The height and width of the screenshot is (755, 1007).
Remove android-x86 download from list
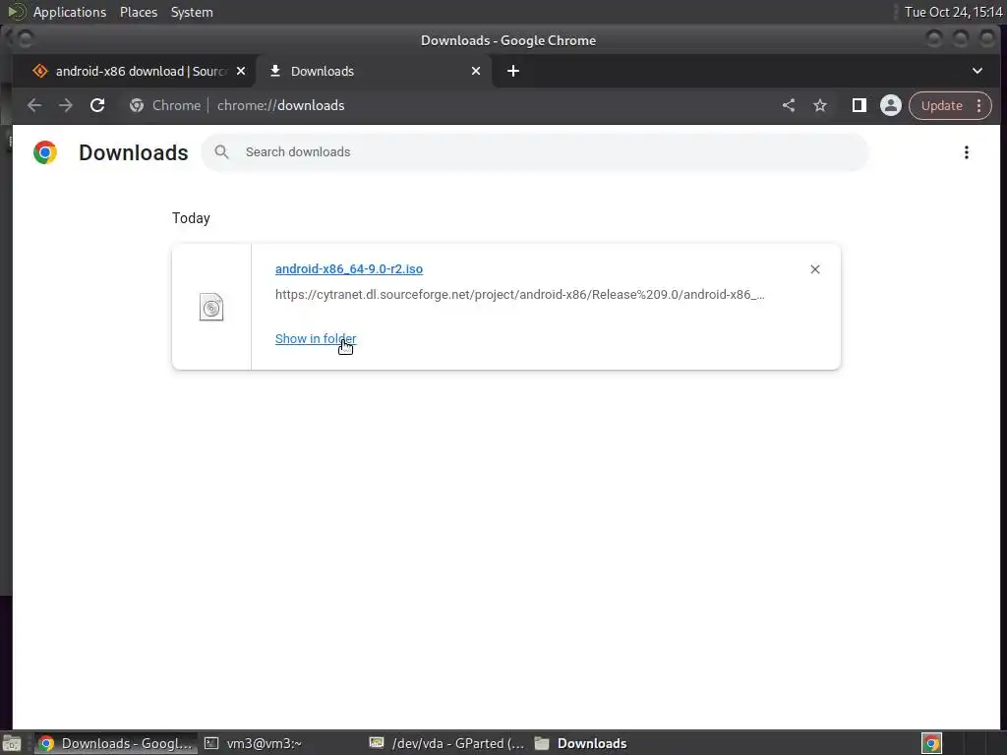(x=815, y=269)
